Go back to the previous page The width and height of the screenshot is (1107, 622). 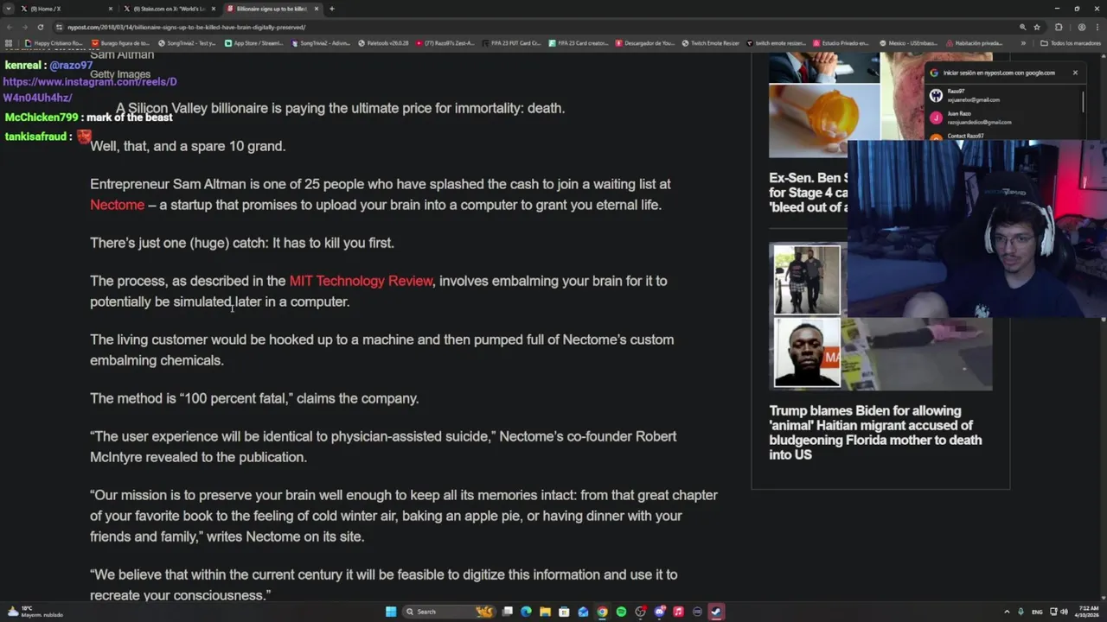[x=10, y=27]
